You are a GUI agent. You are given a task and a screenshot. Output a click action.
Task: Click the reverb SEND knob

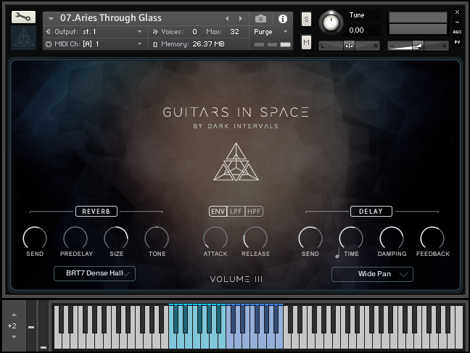[x=35, y=238]
